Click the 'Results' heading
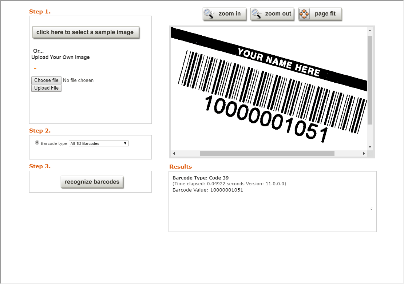Screen dimensions: 404x284 coord(181,167)
